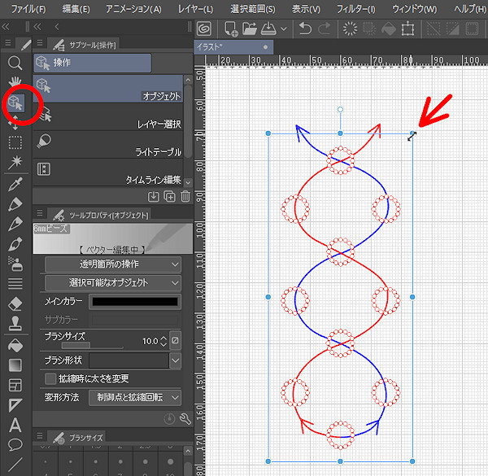Select the タイムライン編集 sub tool
The height and width of the screenshot is (476, 488).
(x=108, y=172)
